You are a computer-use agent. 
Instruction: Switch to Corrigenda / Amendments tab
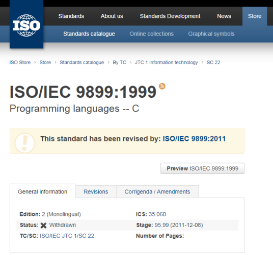(x=157, y=192)
